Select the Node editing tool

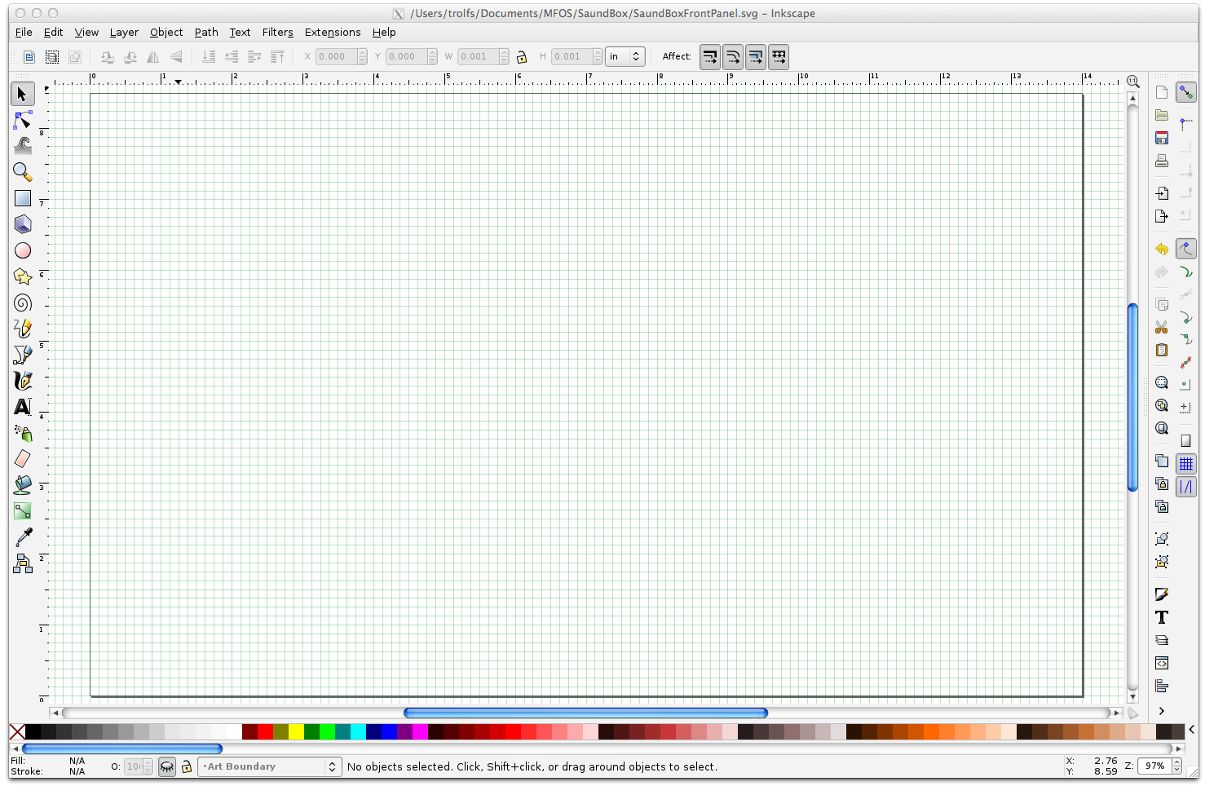[23, 121]
